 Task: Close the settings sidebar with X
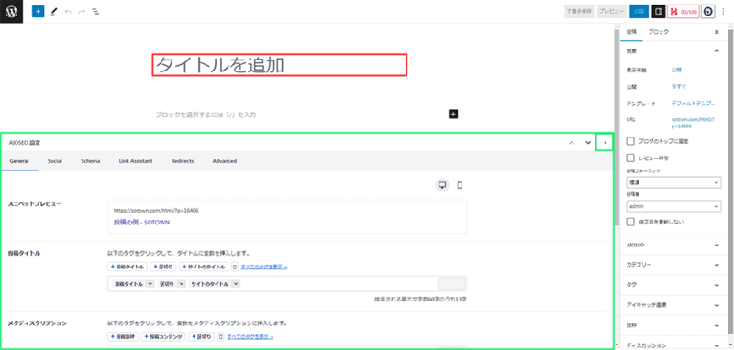tap(717, 32)
